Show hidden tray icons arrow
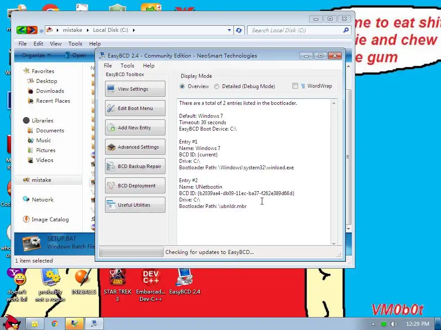The image size is (441, 330). (373, 324)
